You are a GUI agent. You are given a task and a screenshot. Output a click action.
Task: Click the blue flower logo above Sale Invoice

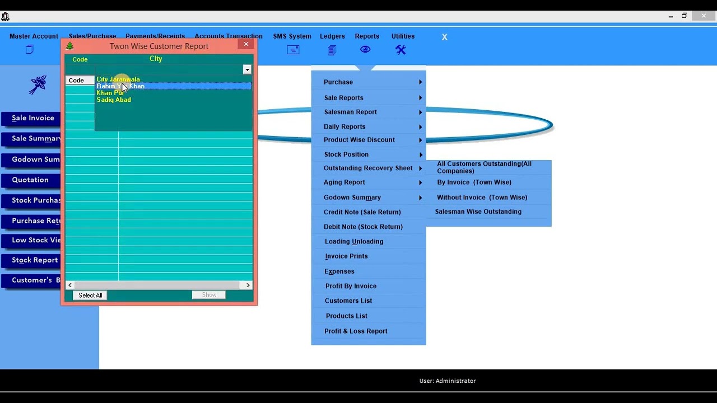coord(38,85)
